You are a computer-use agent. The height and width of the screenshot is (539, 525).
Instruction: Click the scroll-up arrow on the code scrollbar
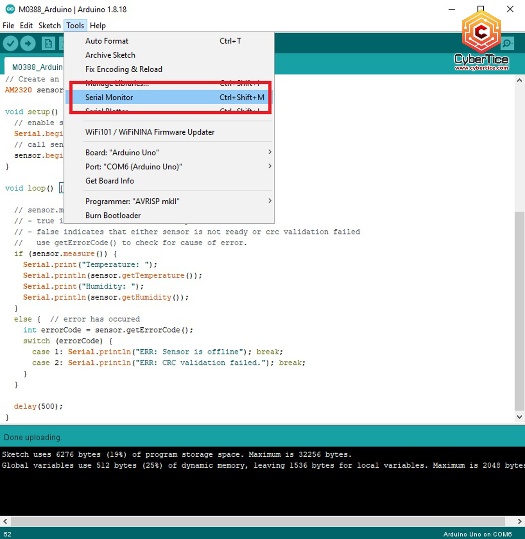(519, 80)
